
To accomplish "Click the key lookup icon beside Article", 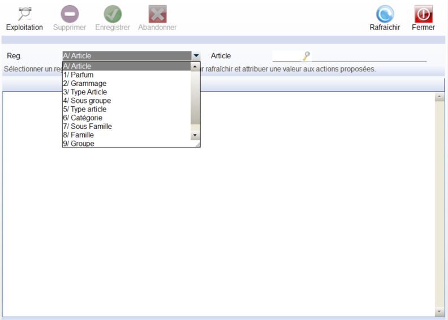I will [x=307, y=56].
